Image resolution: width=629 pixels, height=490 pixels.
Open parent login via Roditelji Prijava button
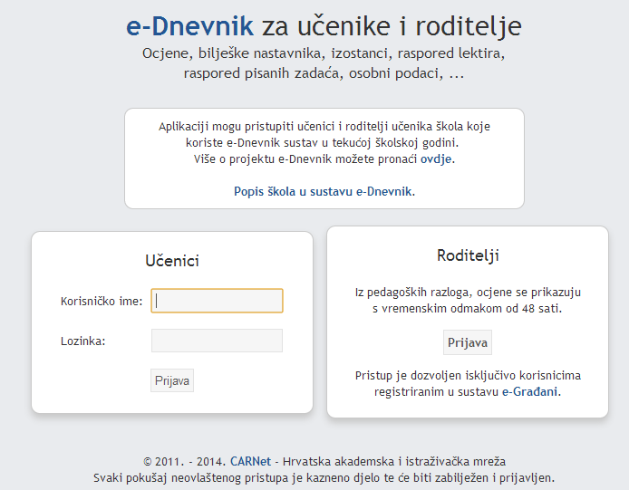(x=468, y=342)
